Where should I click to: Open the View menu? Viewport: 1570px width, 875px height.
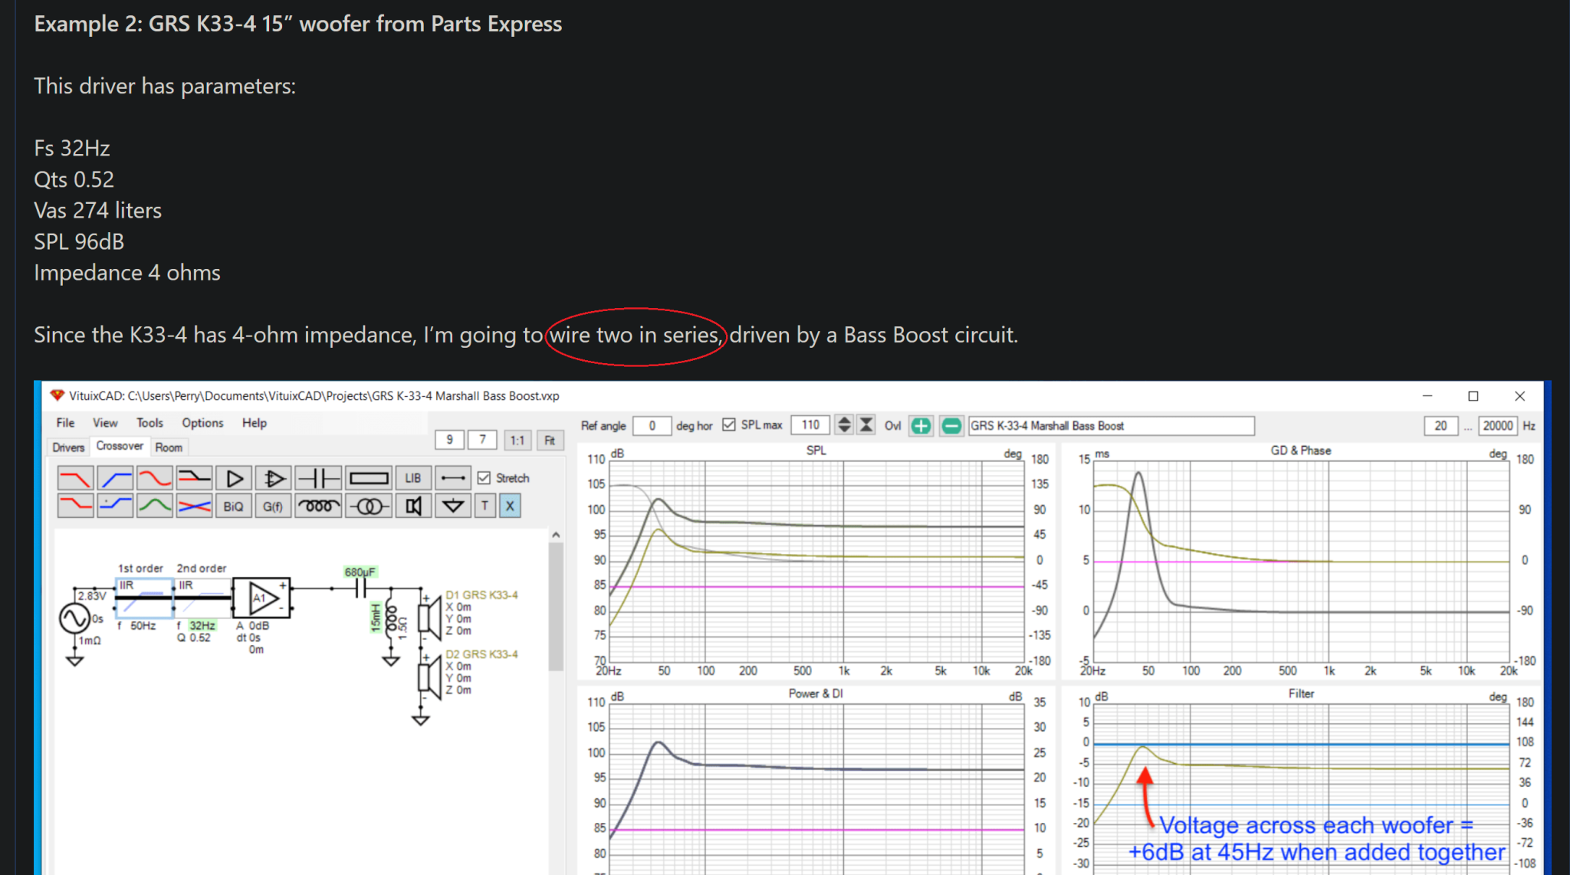point(105,423)
